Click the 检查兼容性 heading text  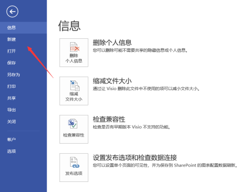tap(109, 119)
